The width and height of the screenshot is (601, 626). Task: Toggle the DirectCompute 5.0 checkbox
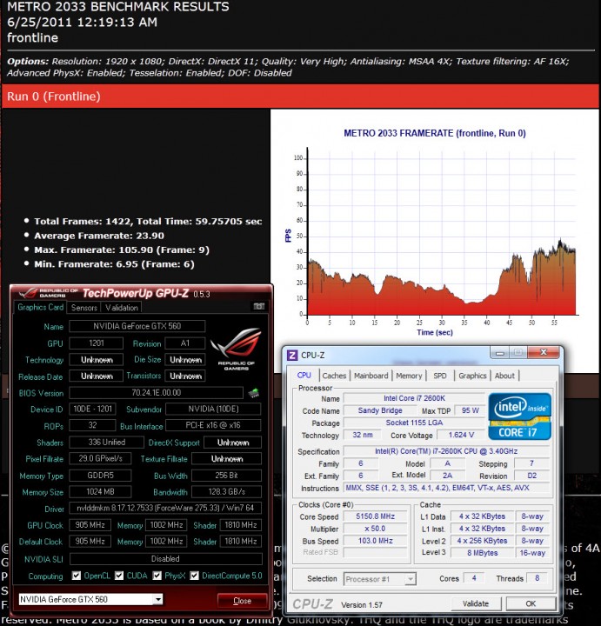[195, 576]
